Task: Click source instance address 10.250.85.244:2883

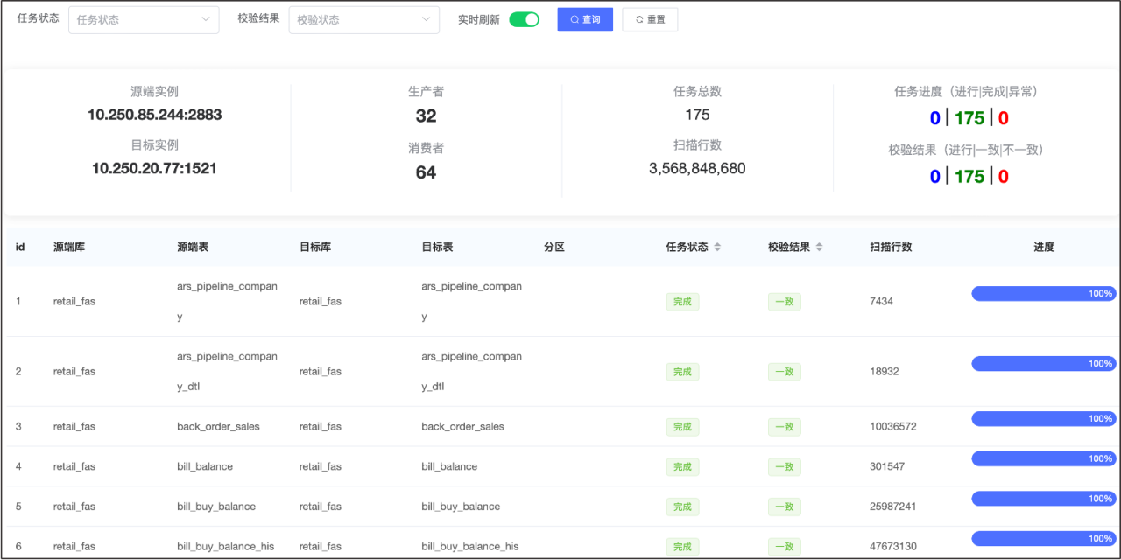Action: point(154,115)
